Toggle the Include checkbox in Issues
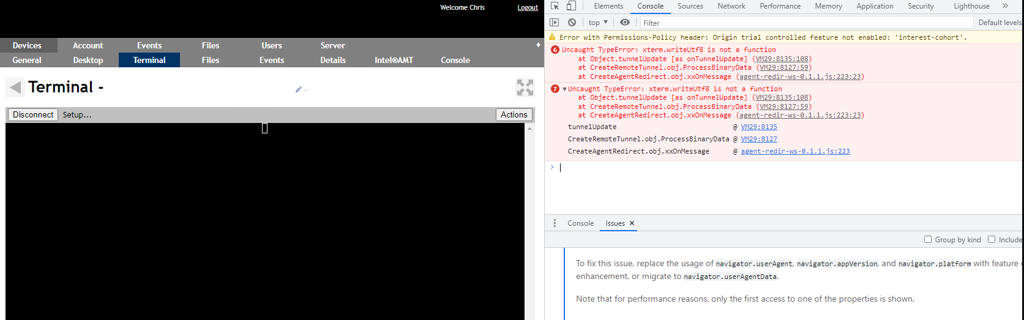Screen dimensions: 1024x320 (x=992, y=240)
